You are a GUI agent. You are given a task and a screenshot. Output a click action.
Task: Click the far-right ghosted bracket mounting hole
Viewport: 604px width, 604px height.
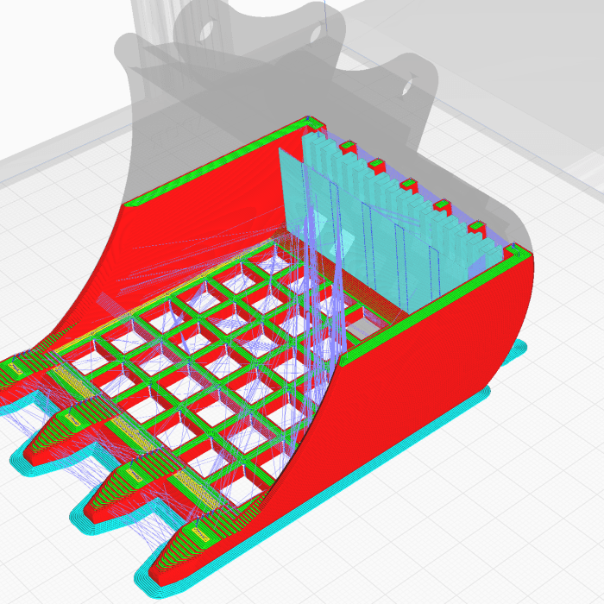pos(407,86)
